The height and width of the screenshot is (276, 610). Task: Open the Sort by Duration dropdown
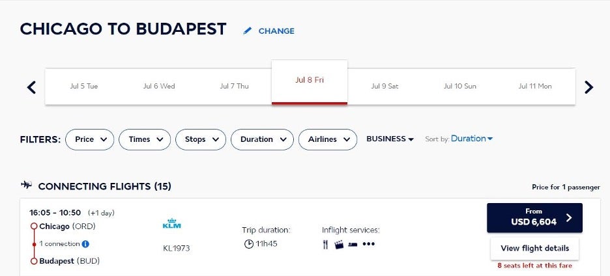pyautogui.click(x=472, y=139)
